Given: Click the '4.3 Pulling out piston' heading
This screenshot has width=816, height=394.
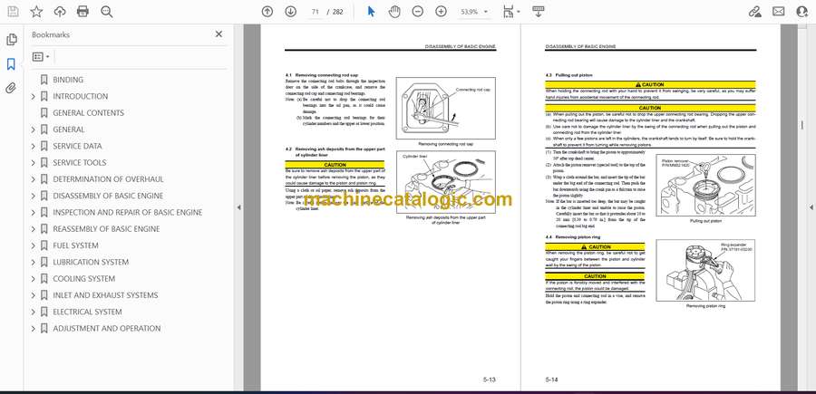Looking at the screenshot, I should coord(568,75).
